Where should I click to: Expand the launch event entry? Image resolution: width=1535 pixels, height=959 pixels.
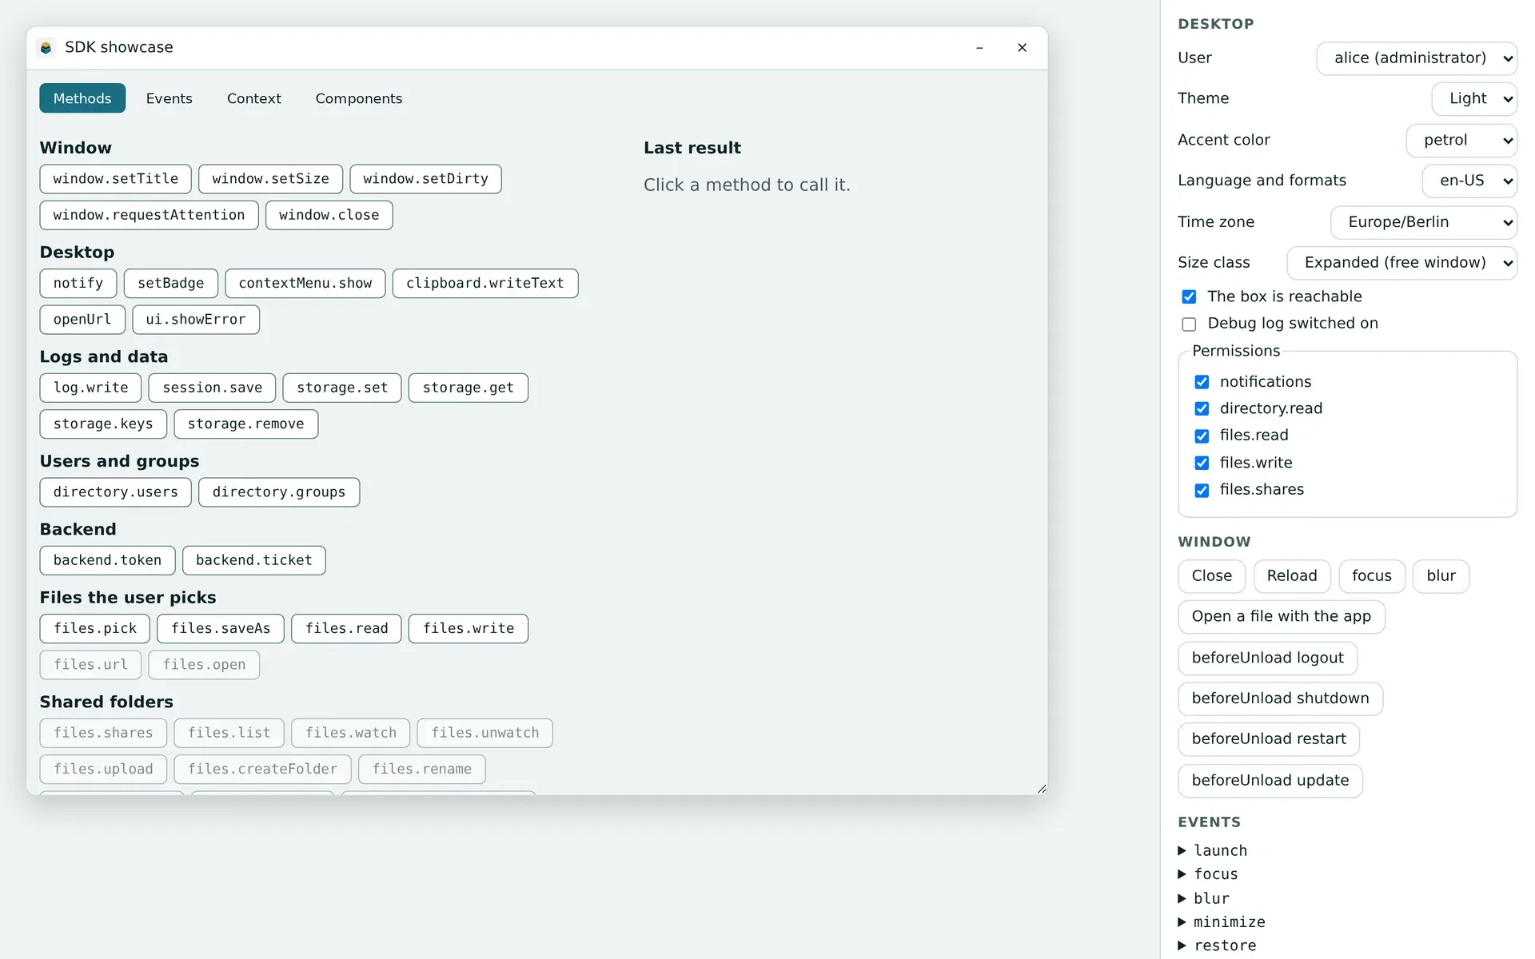[1213, 850]
